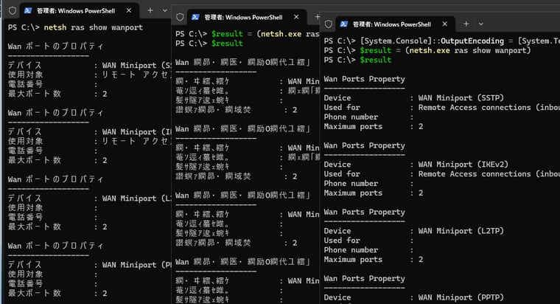Close the PowerShell tab in the middle window

[296, 17]
